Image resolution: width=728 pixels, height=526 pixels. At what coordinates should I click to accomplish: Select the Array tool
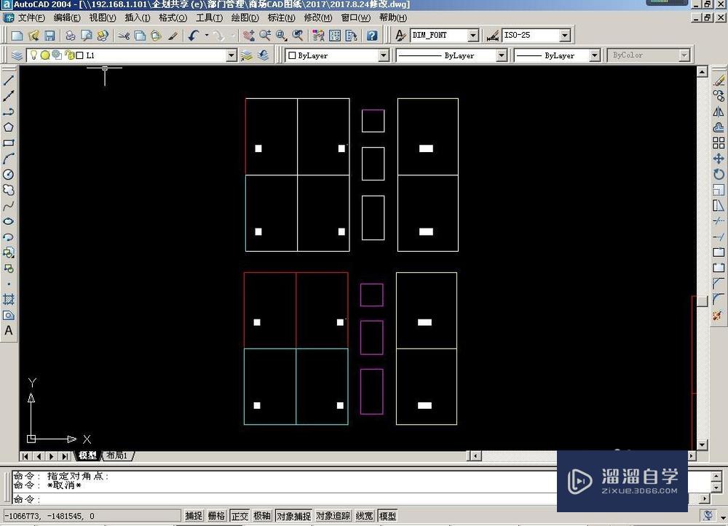pos(719,143)
